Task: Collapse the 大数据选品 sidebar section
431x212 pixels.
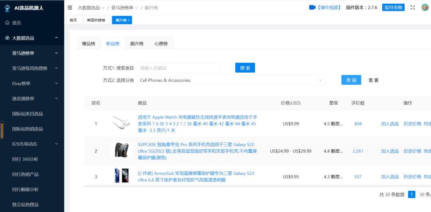Action: click(56, 38)
